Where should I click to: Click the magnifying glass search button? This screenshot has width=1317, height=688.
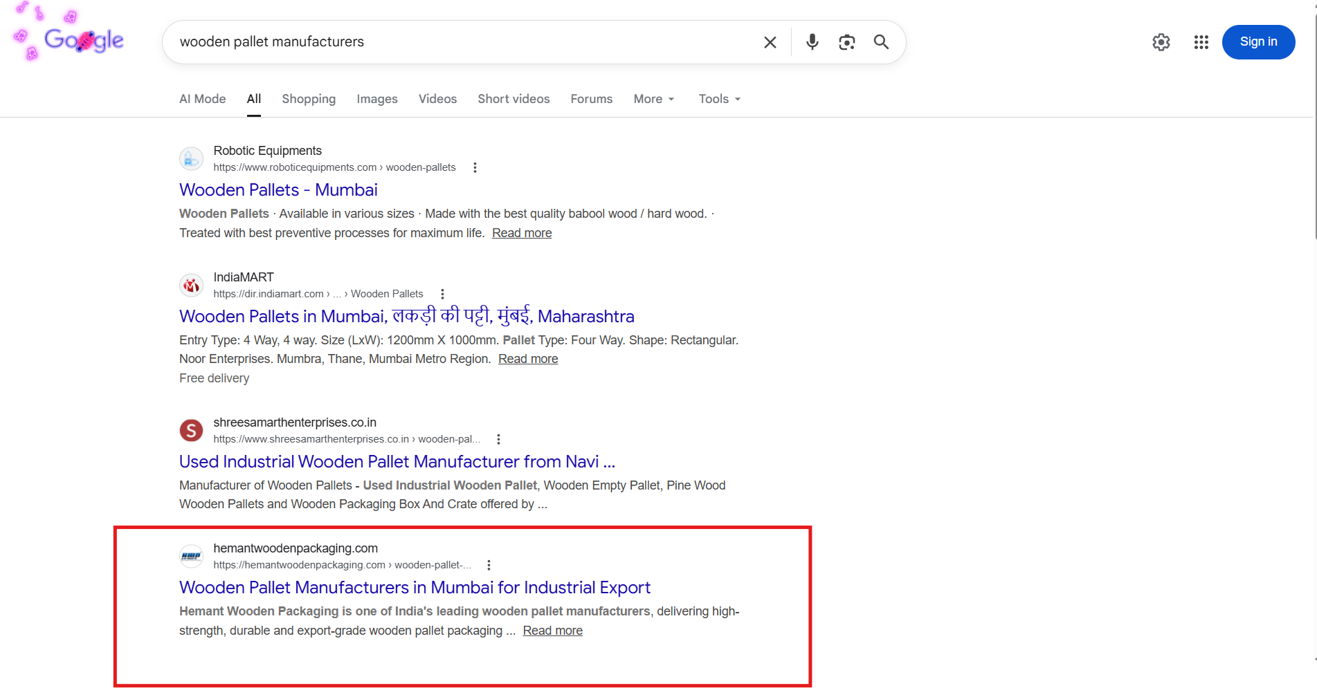[881, 42]
